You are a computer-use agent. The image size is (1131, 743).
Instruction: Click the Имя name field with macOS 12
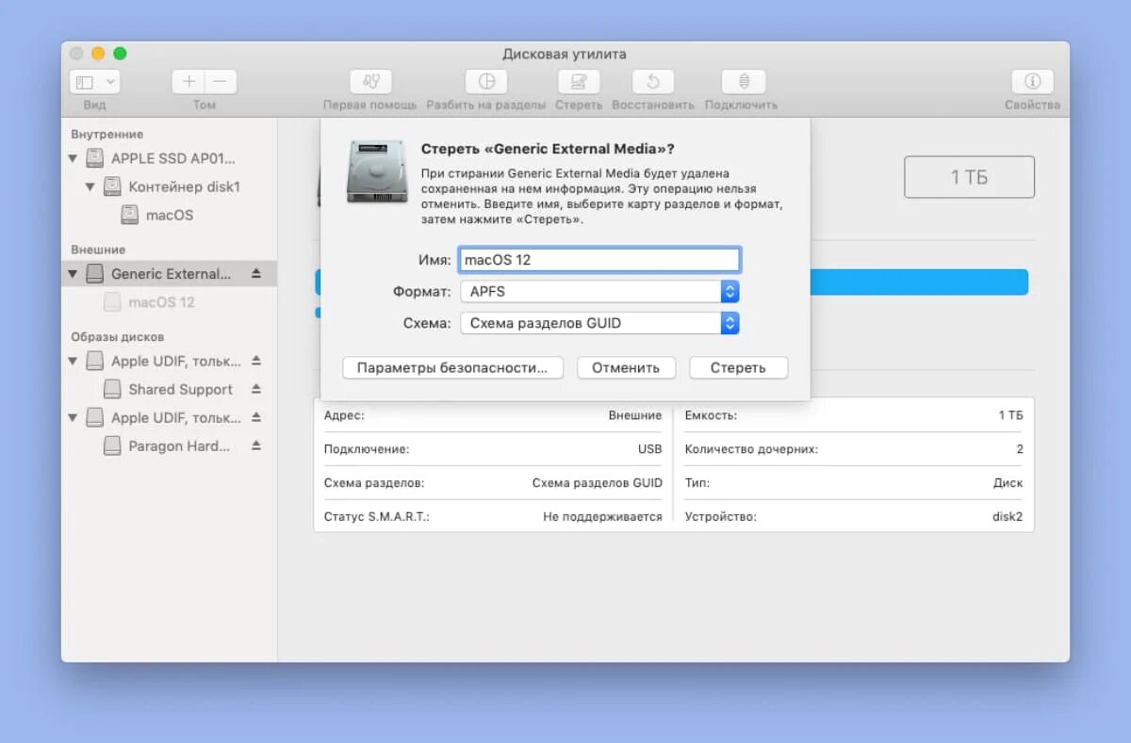pos(599,259)
